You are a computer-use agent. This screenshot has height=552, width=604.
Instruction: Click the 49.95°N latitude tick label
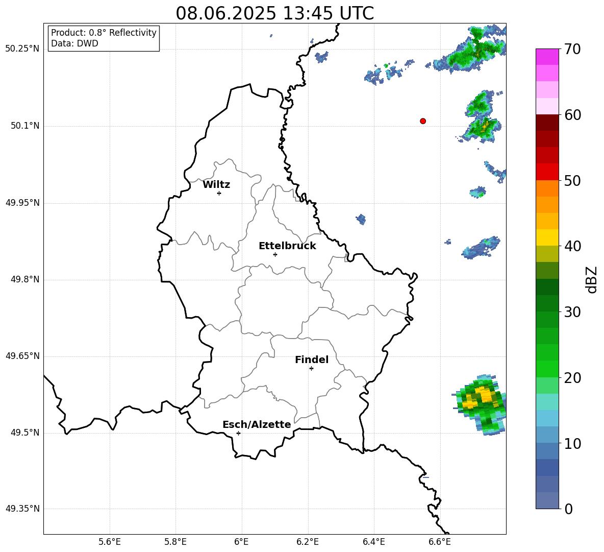point(22,203)
